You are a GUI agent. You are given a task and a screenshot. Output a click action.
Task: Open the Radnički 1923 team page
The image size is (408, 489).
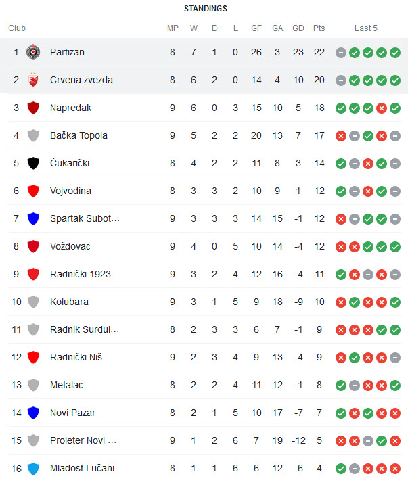[x=81, y=274]
